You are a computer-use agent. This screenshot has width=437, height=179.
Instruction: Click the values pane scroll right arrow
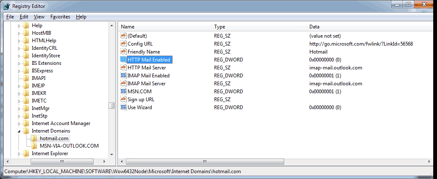click(x=429, y=161)
